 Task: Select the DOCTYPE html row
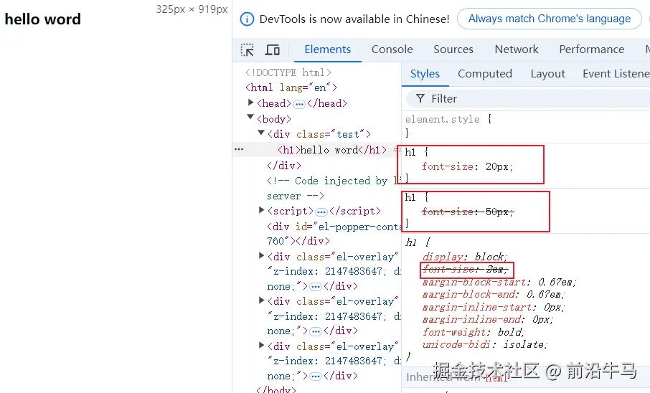point(288,72)
